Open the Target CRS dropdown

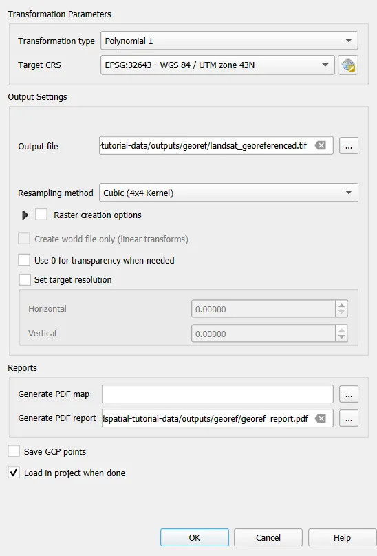(217, 65)
